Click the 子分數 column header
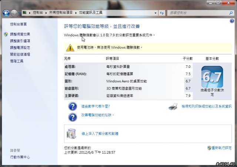Image resolution: width=237 pixels, height=167 pixels. [188, 59]
